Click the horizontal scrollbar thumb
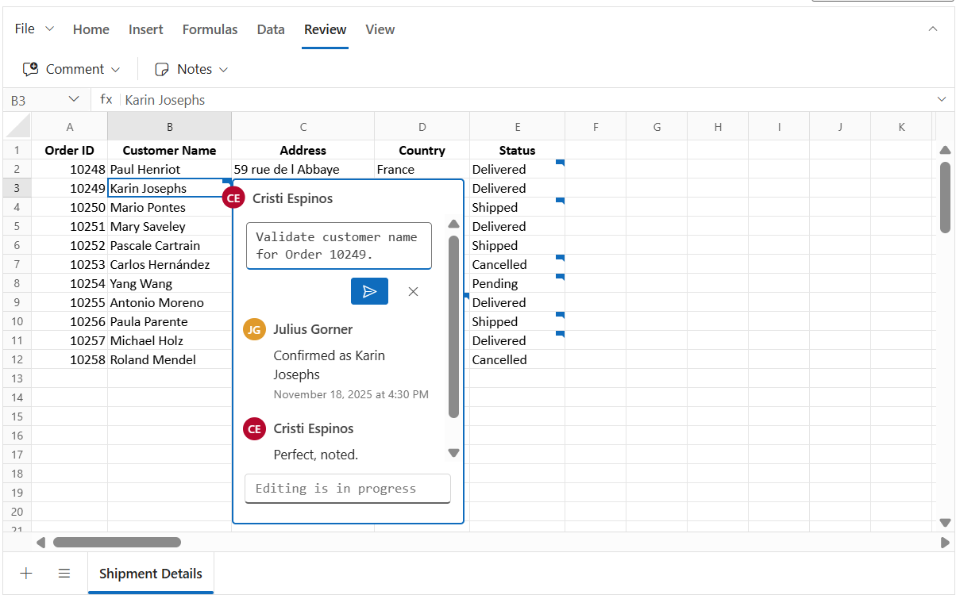The width and height of the screenshot is (956, 595). (117, 543)
